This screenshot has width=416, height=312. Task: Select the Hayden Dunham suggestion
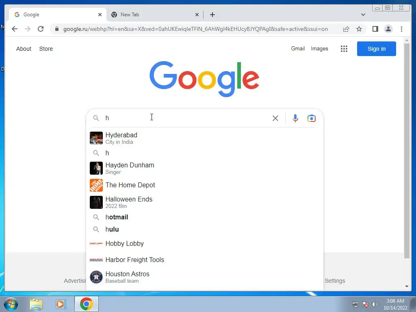[x=205, y=168]
